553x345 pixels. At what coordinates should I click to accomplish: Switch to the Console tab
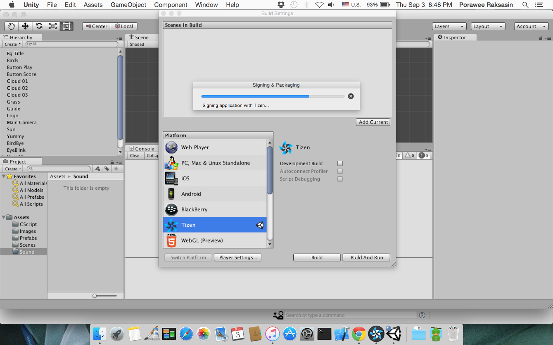click(x=142, y=149)
